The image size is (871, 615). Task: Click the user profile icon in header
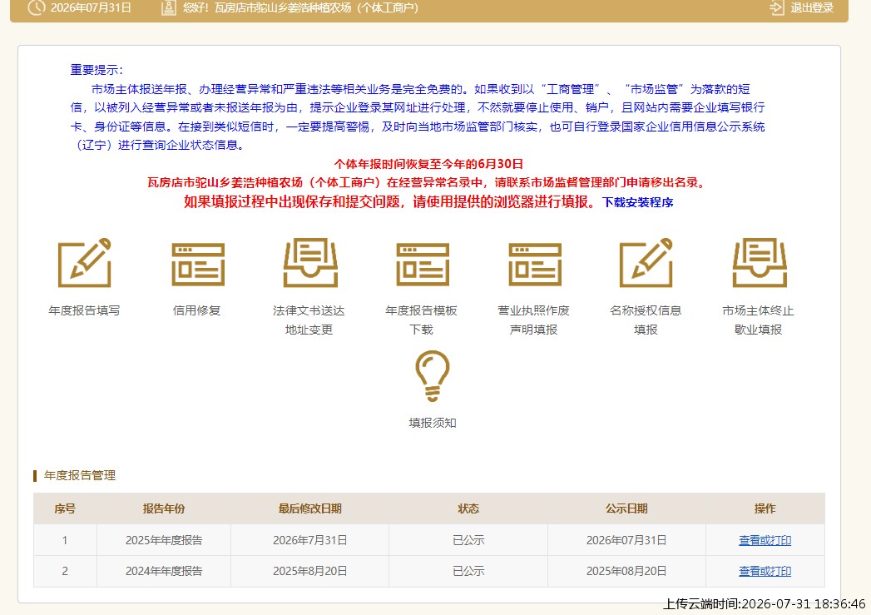(x=168, y=7)
